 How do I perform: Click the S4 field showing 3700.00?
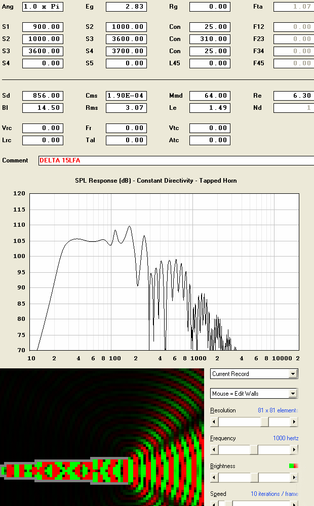coord(126,51)
